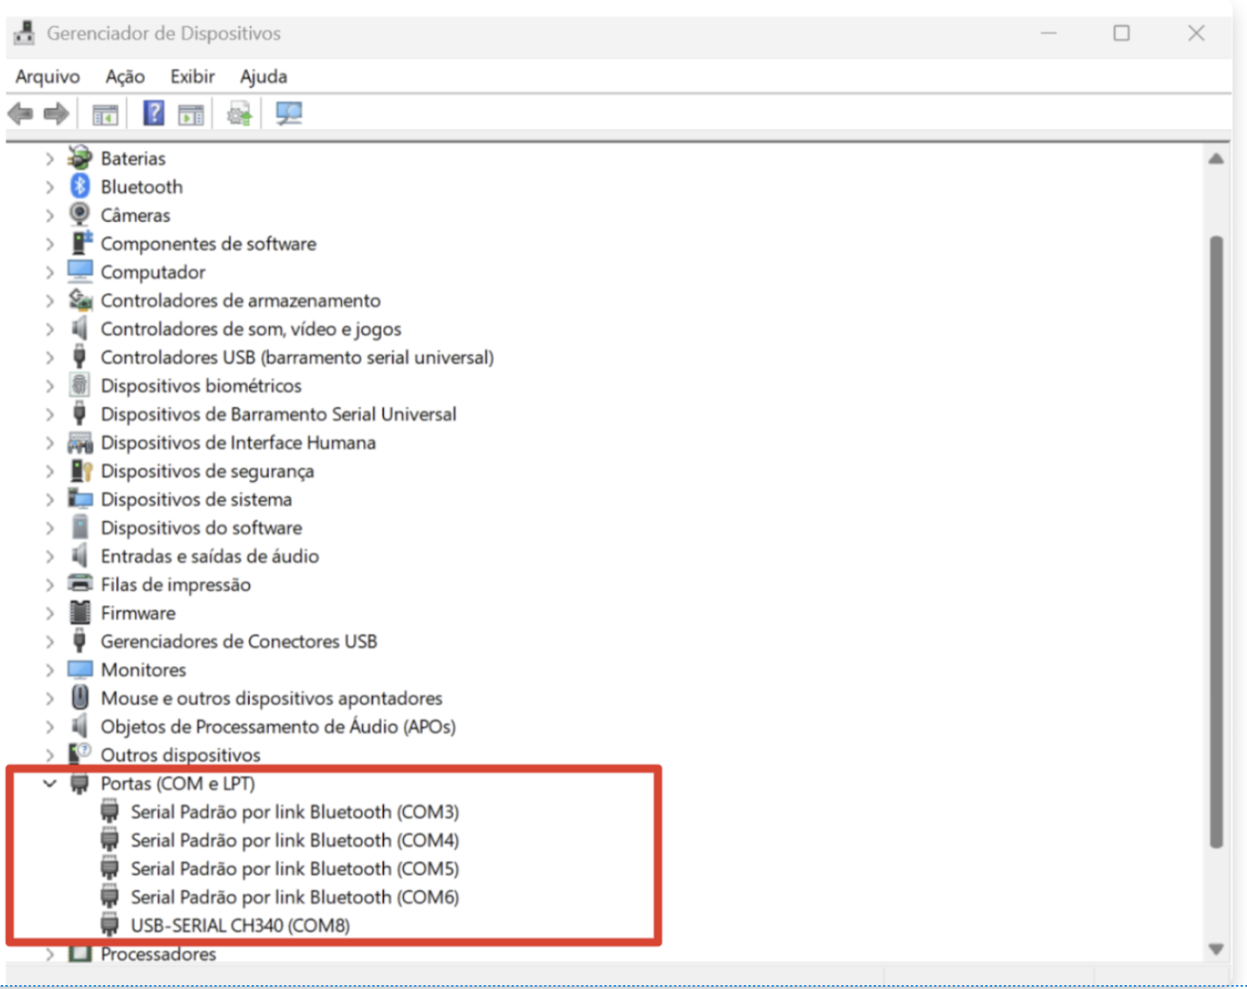Select Serial Padrão por link Bluetooth (COM5)

tap(295, 868)
